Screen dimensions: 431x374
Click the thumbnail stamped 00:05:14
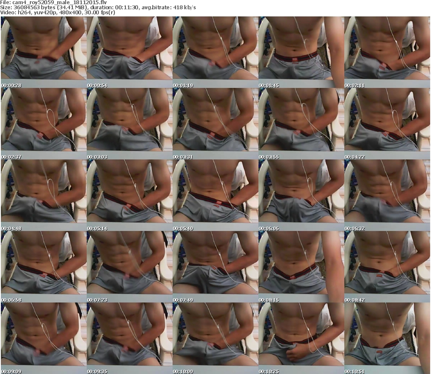pyautogui.click(x=130, y=195)
